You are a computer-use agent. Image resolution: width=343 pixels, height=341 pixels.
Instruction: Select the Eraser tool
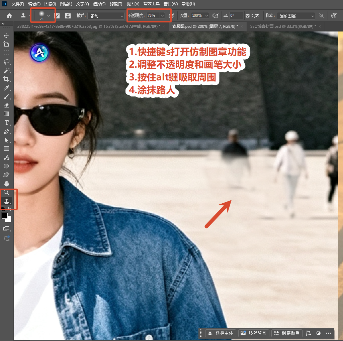pos(6,105)
